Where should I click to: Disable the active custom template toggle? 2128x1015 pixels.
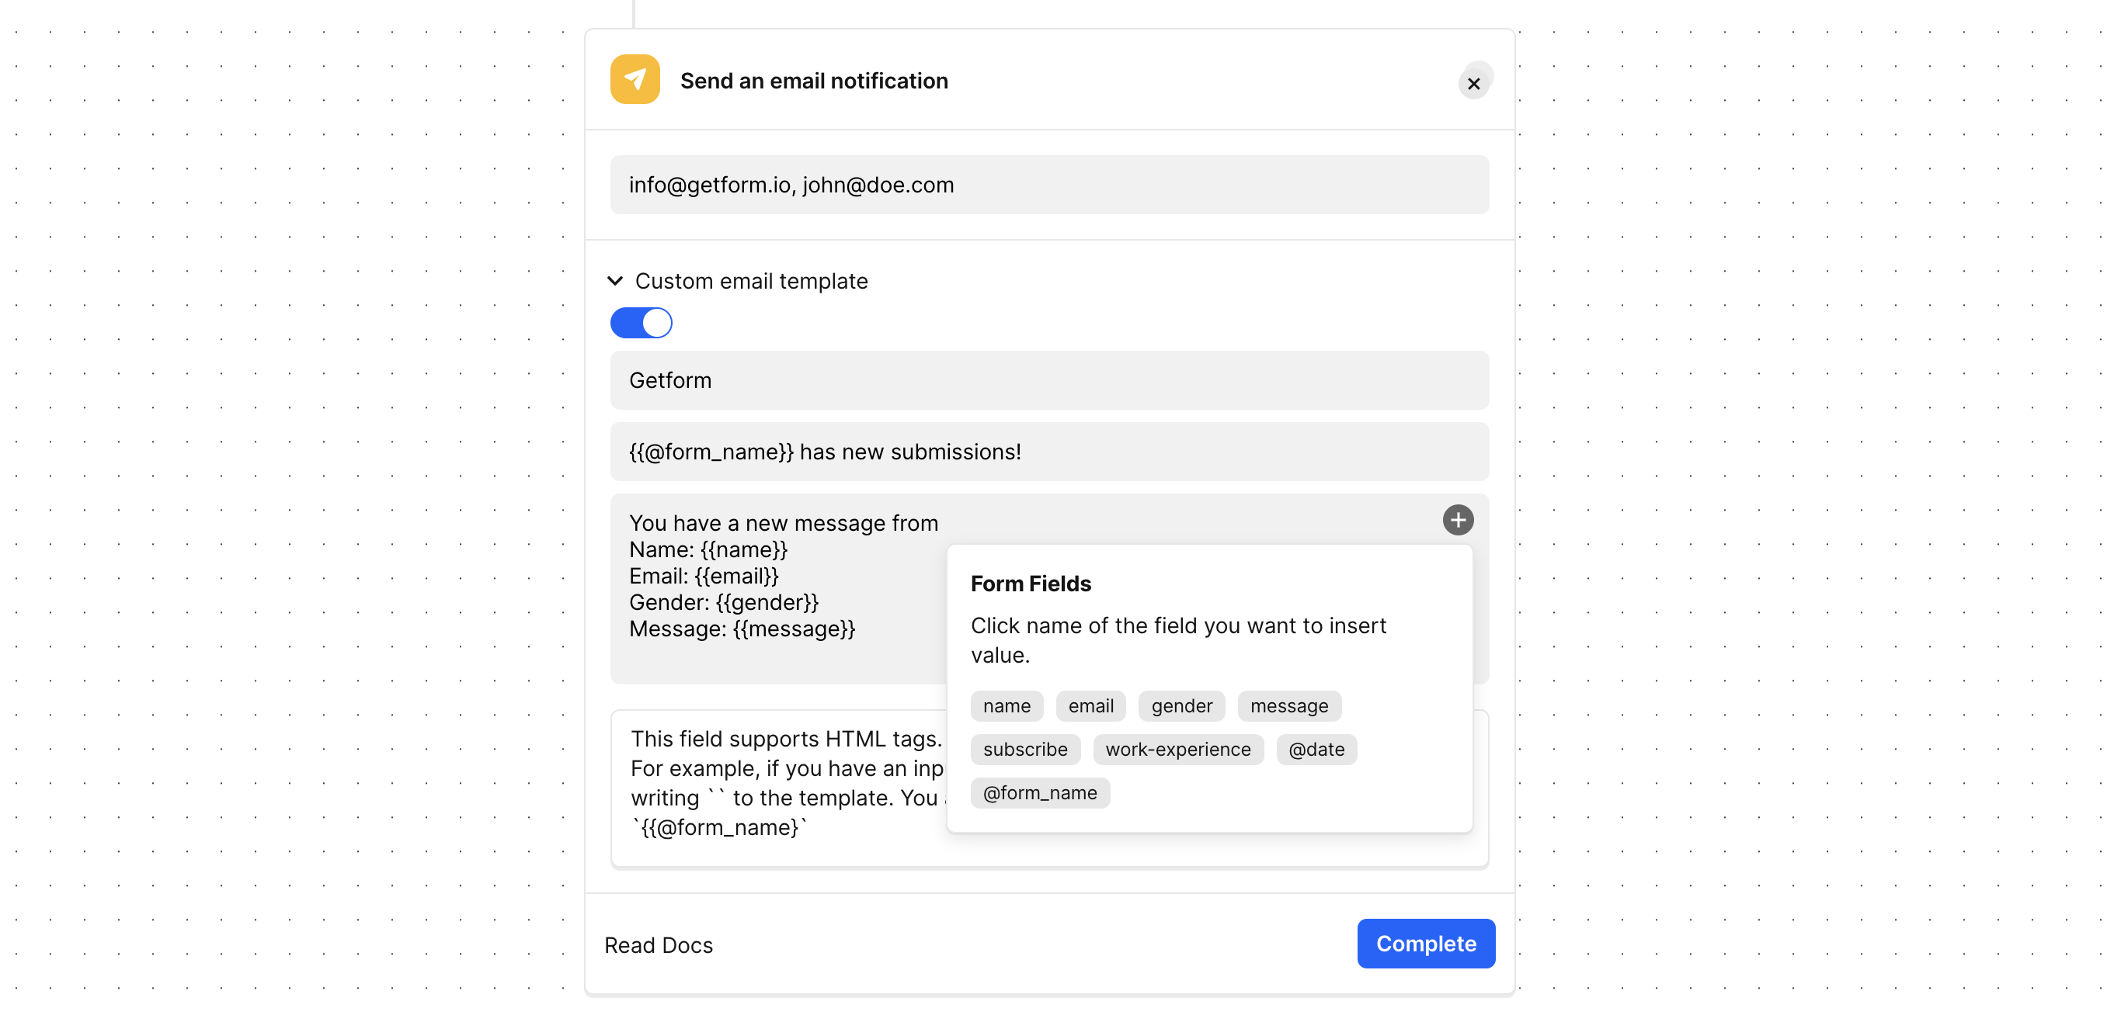pos(641,321)
